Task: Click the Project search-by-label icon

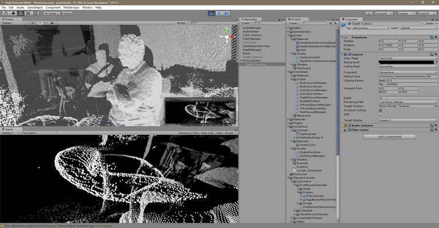Action: pos(335,23)
